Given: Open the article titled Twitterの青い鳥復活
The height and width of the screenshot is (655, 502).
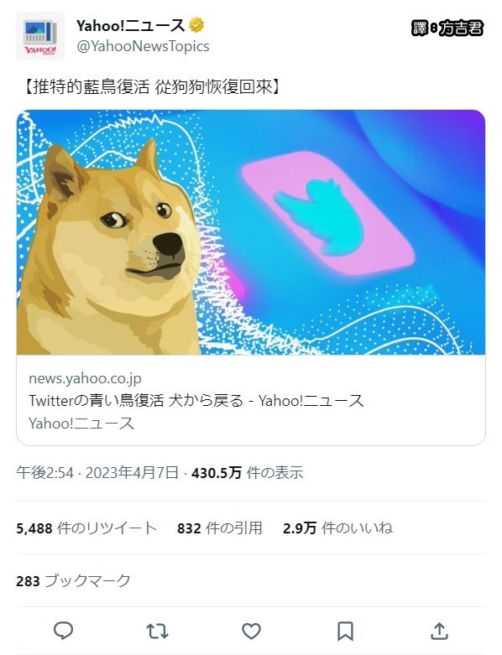Looking at the screenshot, I should coord(196,401).
